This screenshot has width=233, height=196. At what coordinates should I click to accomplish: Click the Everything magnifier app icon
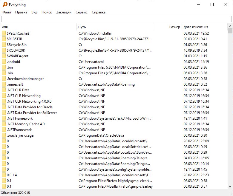tap(5, 4)
